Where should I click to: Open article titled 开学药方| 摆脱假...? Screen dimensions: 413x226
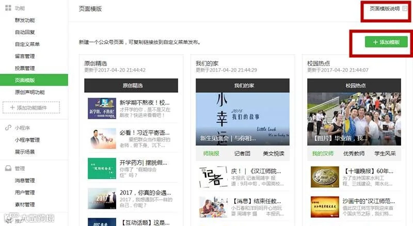pyautogui.click(x=144, y=163)
